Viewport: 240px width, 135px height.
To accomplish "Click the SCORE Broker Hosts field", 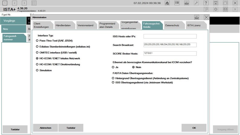I will (x=170, y=53).
